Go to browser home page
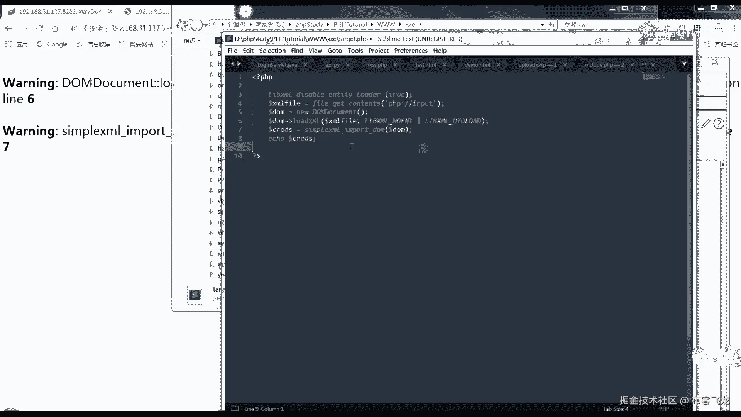Image resolution: width=741 pixels, height=417 pixels. [55, 29]
